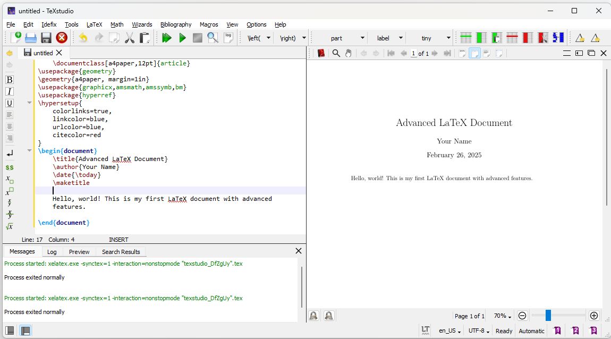Toggle the bottom messages panel icon

[26, 331]
